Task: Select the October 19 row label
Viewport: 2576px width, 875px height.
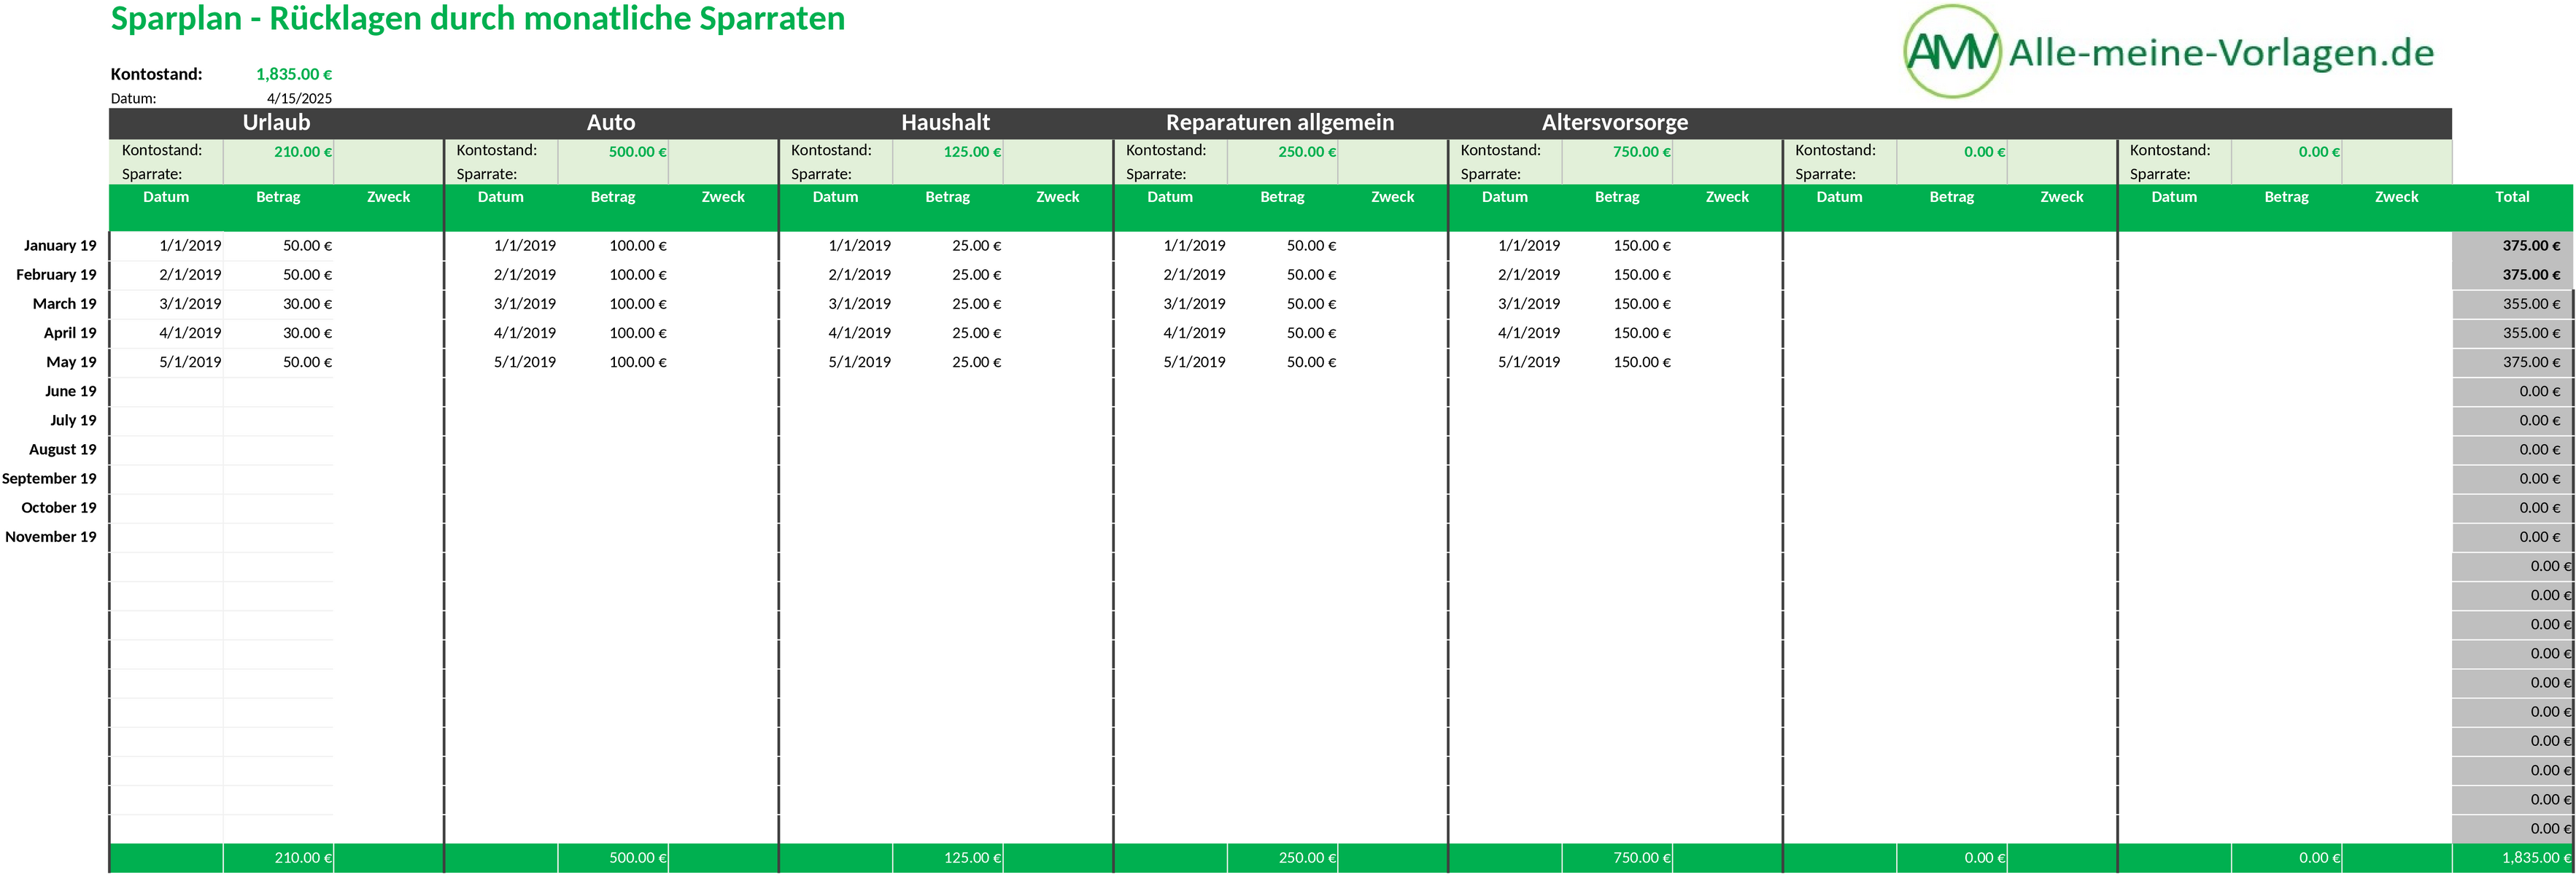Action: [x=59, y=507]
